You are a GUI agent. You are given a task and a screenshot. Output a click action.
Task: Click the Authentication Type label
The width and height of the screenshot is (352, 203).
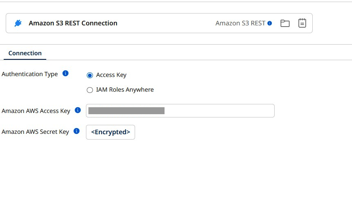(30, 74)
